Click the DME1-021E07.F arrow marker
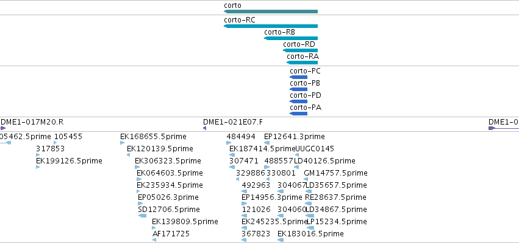The height and width of the screenshot is (243, 519). pos(204,128)
